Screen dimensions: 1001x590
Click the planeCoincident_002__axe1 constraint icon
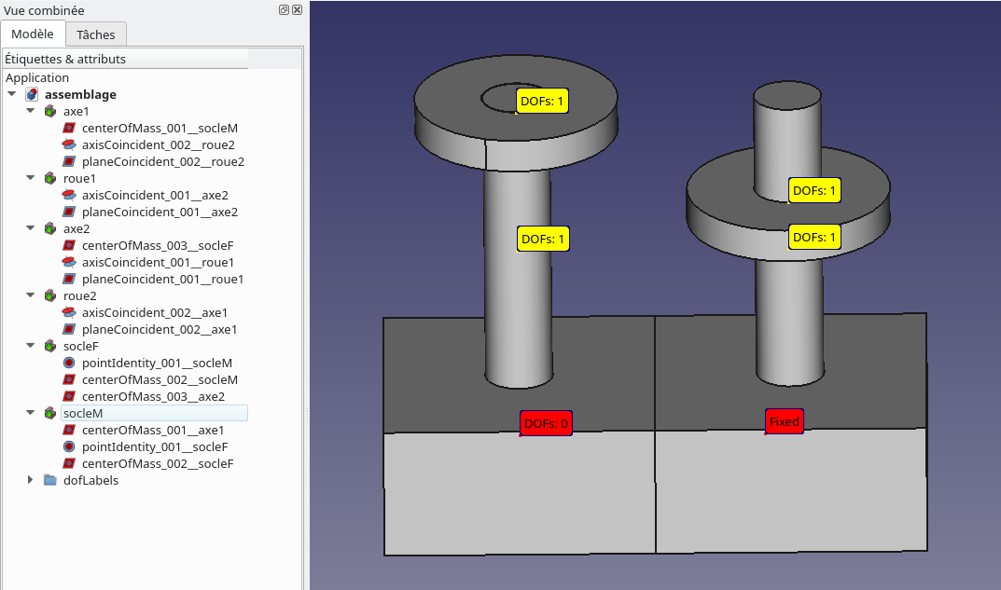point(69,330)
